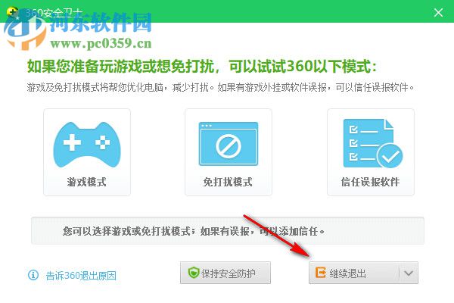Click the 360安全卫士 logo in title bar
The height and width of the screenshot is (303, 454).
point(12,12)
